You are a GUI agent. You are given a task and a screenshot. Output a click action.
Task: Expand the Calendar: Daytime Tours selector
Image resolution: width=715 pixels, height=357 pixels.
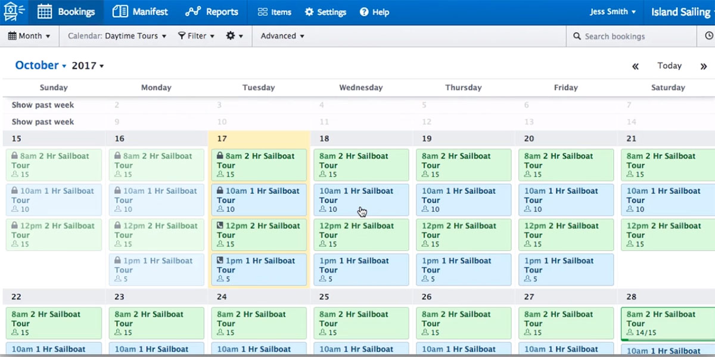[117, 36]
